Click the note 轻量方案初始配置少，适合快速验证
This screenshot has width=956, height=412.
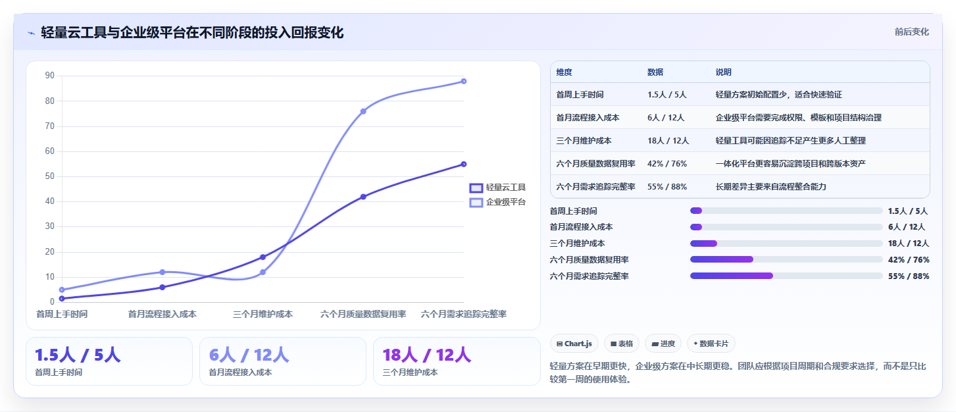click(778, 95)
